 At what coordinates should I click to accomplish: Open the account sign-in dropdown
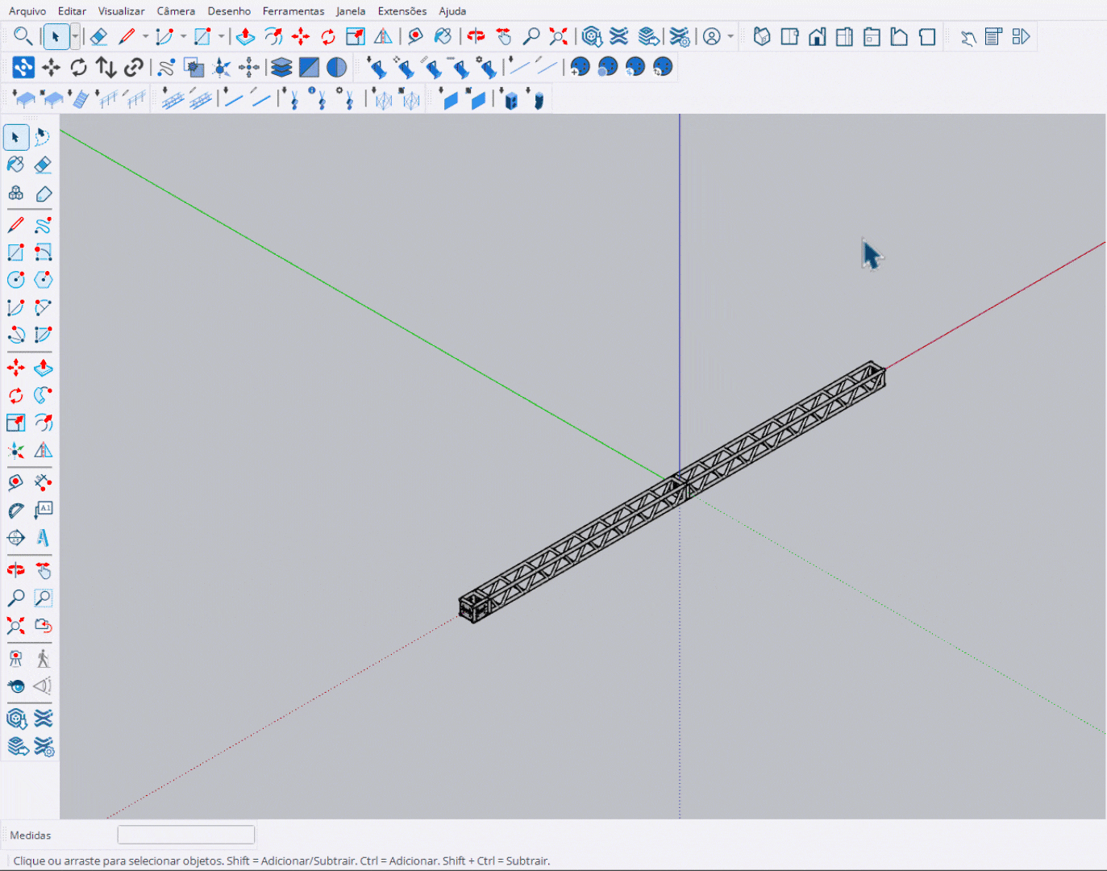(730, 36)
